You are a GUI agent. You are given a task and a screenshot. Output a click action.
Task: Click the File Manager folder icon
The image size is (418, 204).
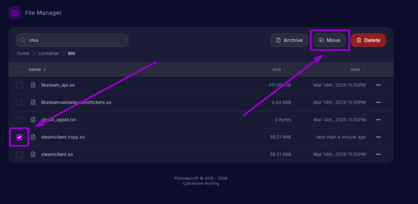[x=15, y=13]
